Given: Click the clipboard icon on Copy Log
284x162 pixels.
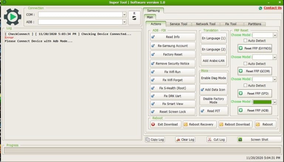Looking at the screenshot, I should [148, 140].
